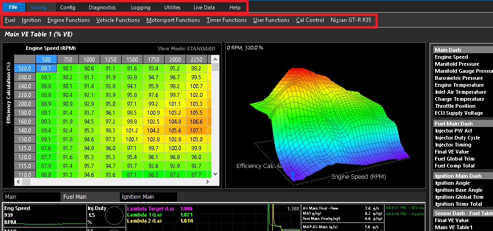The image size is (493, 231).
Task: Select the 320.0 row header
Action: tap(25, 68)
